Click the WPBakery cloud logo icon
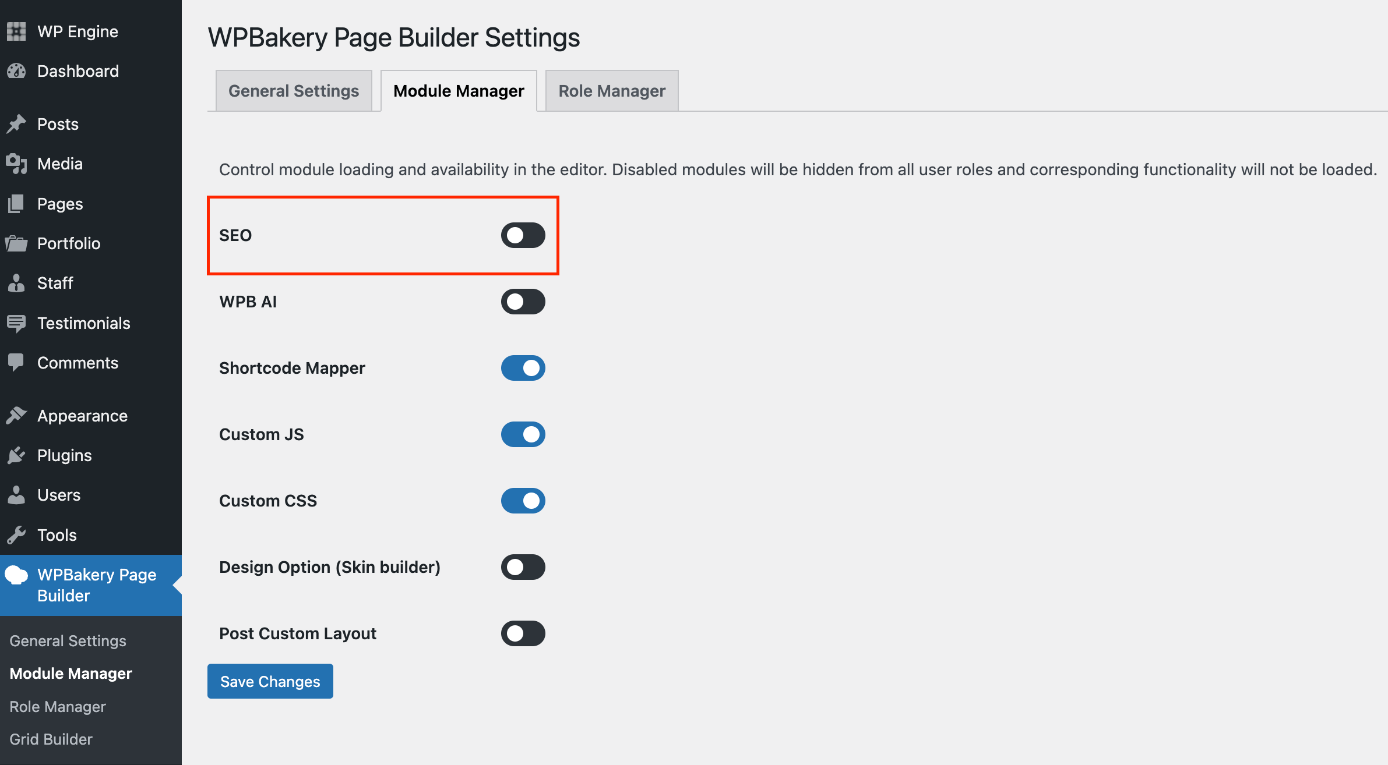The width and height of the screenshot is (1388, 765). click(16, 575)
